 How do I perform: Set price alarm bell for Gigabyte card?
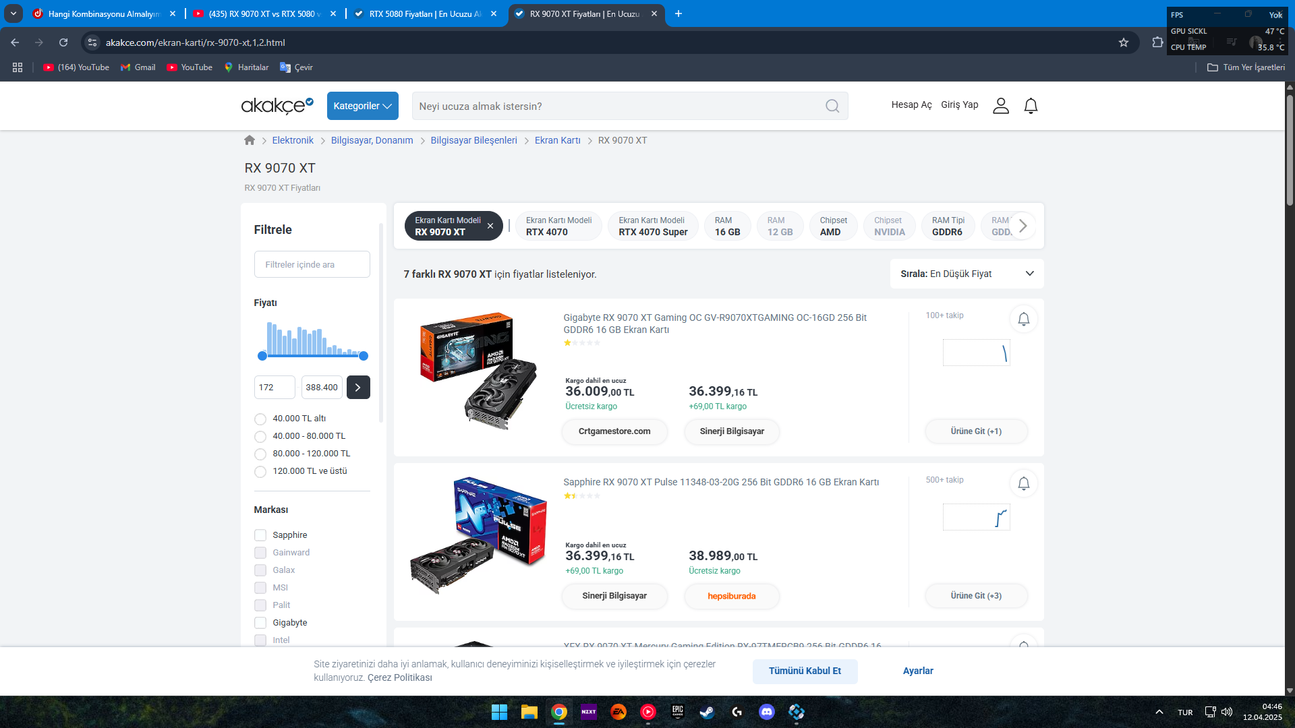tap(1023, 319)
